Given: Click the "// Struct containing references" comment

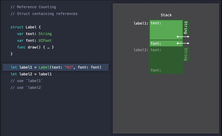Looking at the screenshot, I should [x=44, y=13].
